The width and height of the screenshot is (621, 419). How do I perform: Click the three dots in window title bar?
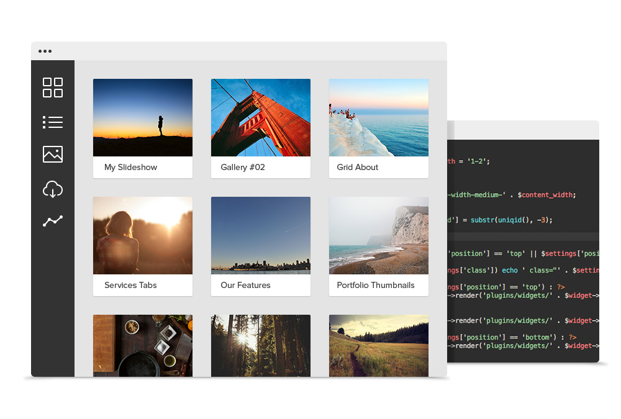click(45, 52)
